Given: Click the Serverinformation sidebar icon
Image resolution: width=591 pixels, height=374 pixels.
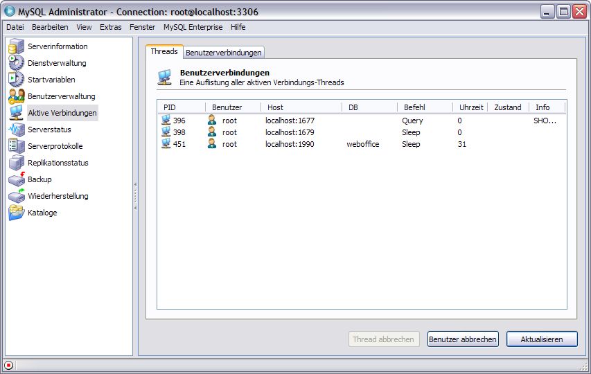Looking at the screenshot, I should [x=16, y=46].
